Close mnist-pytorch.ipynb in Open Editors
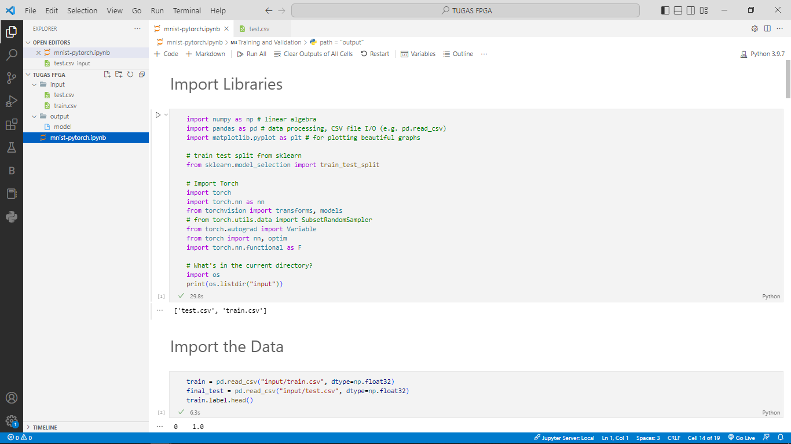This screenshot has height=444, width=791. pos(39,53)
